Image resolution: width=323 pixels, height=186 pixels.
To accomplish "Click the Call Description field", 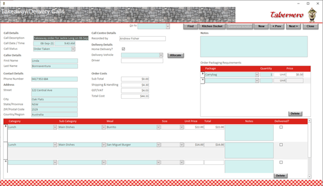I will [61, 38].
